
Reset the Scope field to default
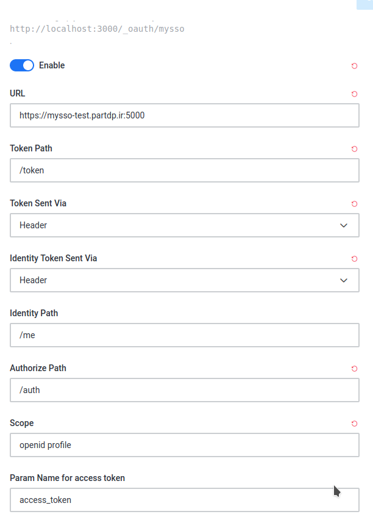point(354,424)
